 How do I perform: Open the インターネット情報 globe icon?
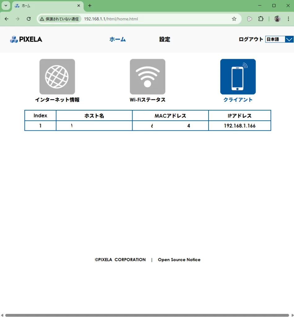[x=57, y=77]
